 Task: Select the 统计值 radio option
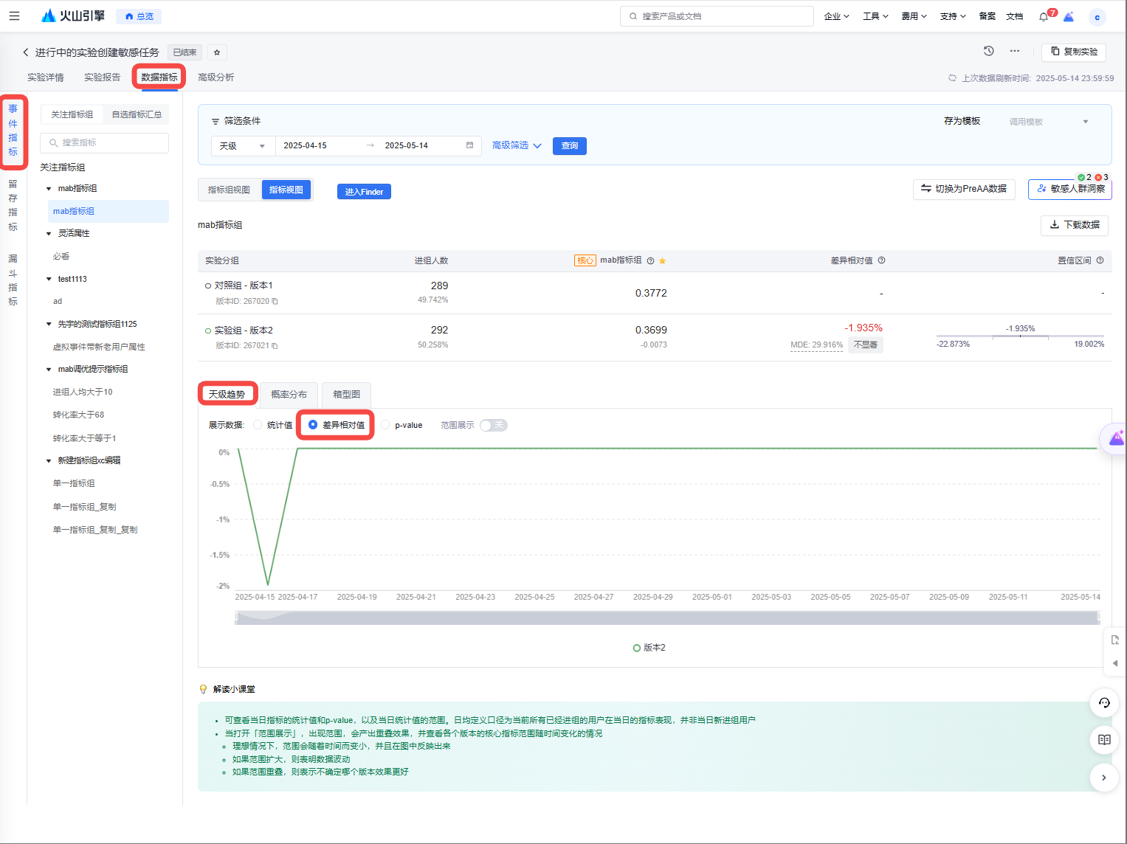click(x=258, y=425)
